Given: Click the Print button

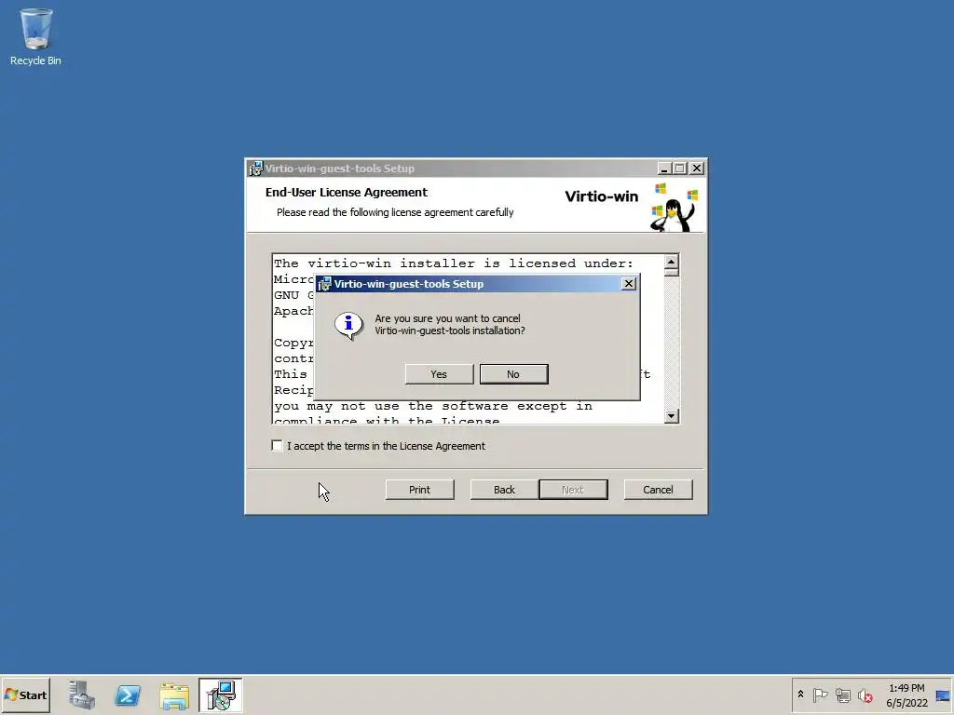Looking at the screenshot, I should (x=420, y=490).
